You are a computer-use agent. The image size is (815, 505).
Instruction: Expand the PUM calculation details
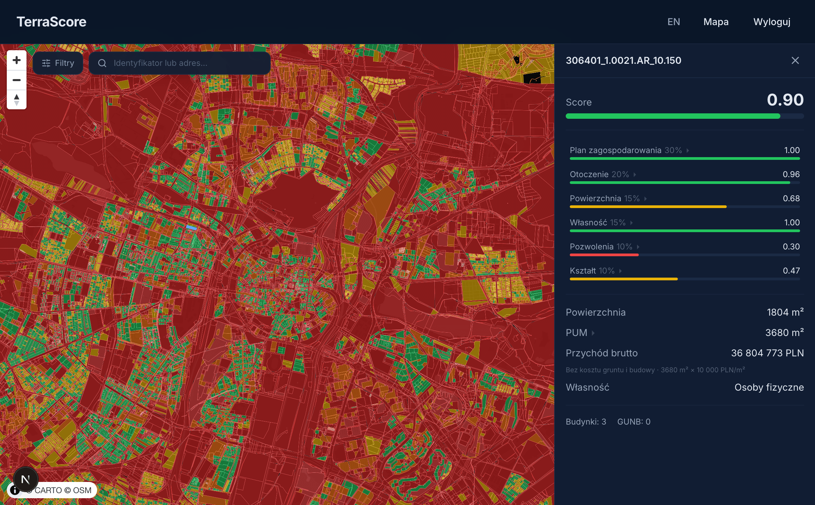(x=594, y=333)
